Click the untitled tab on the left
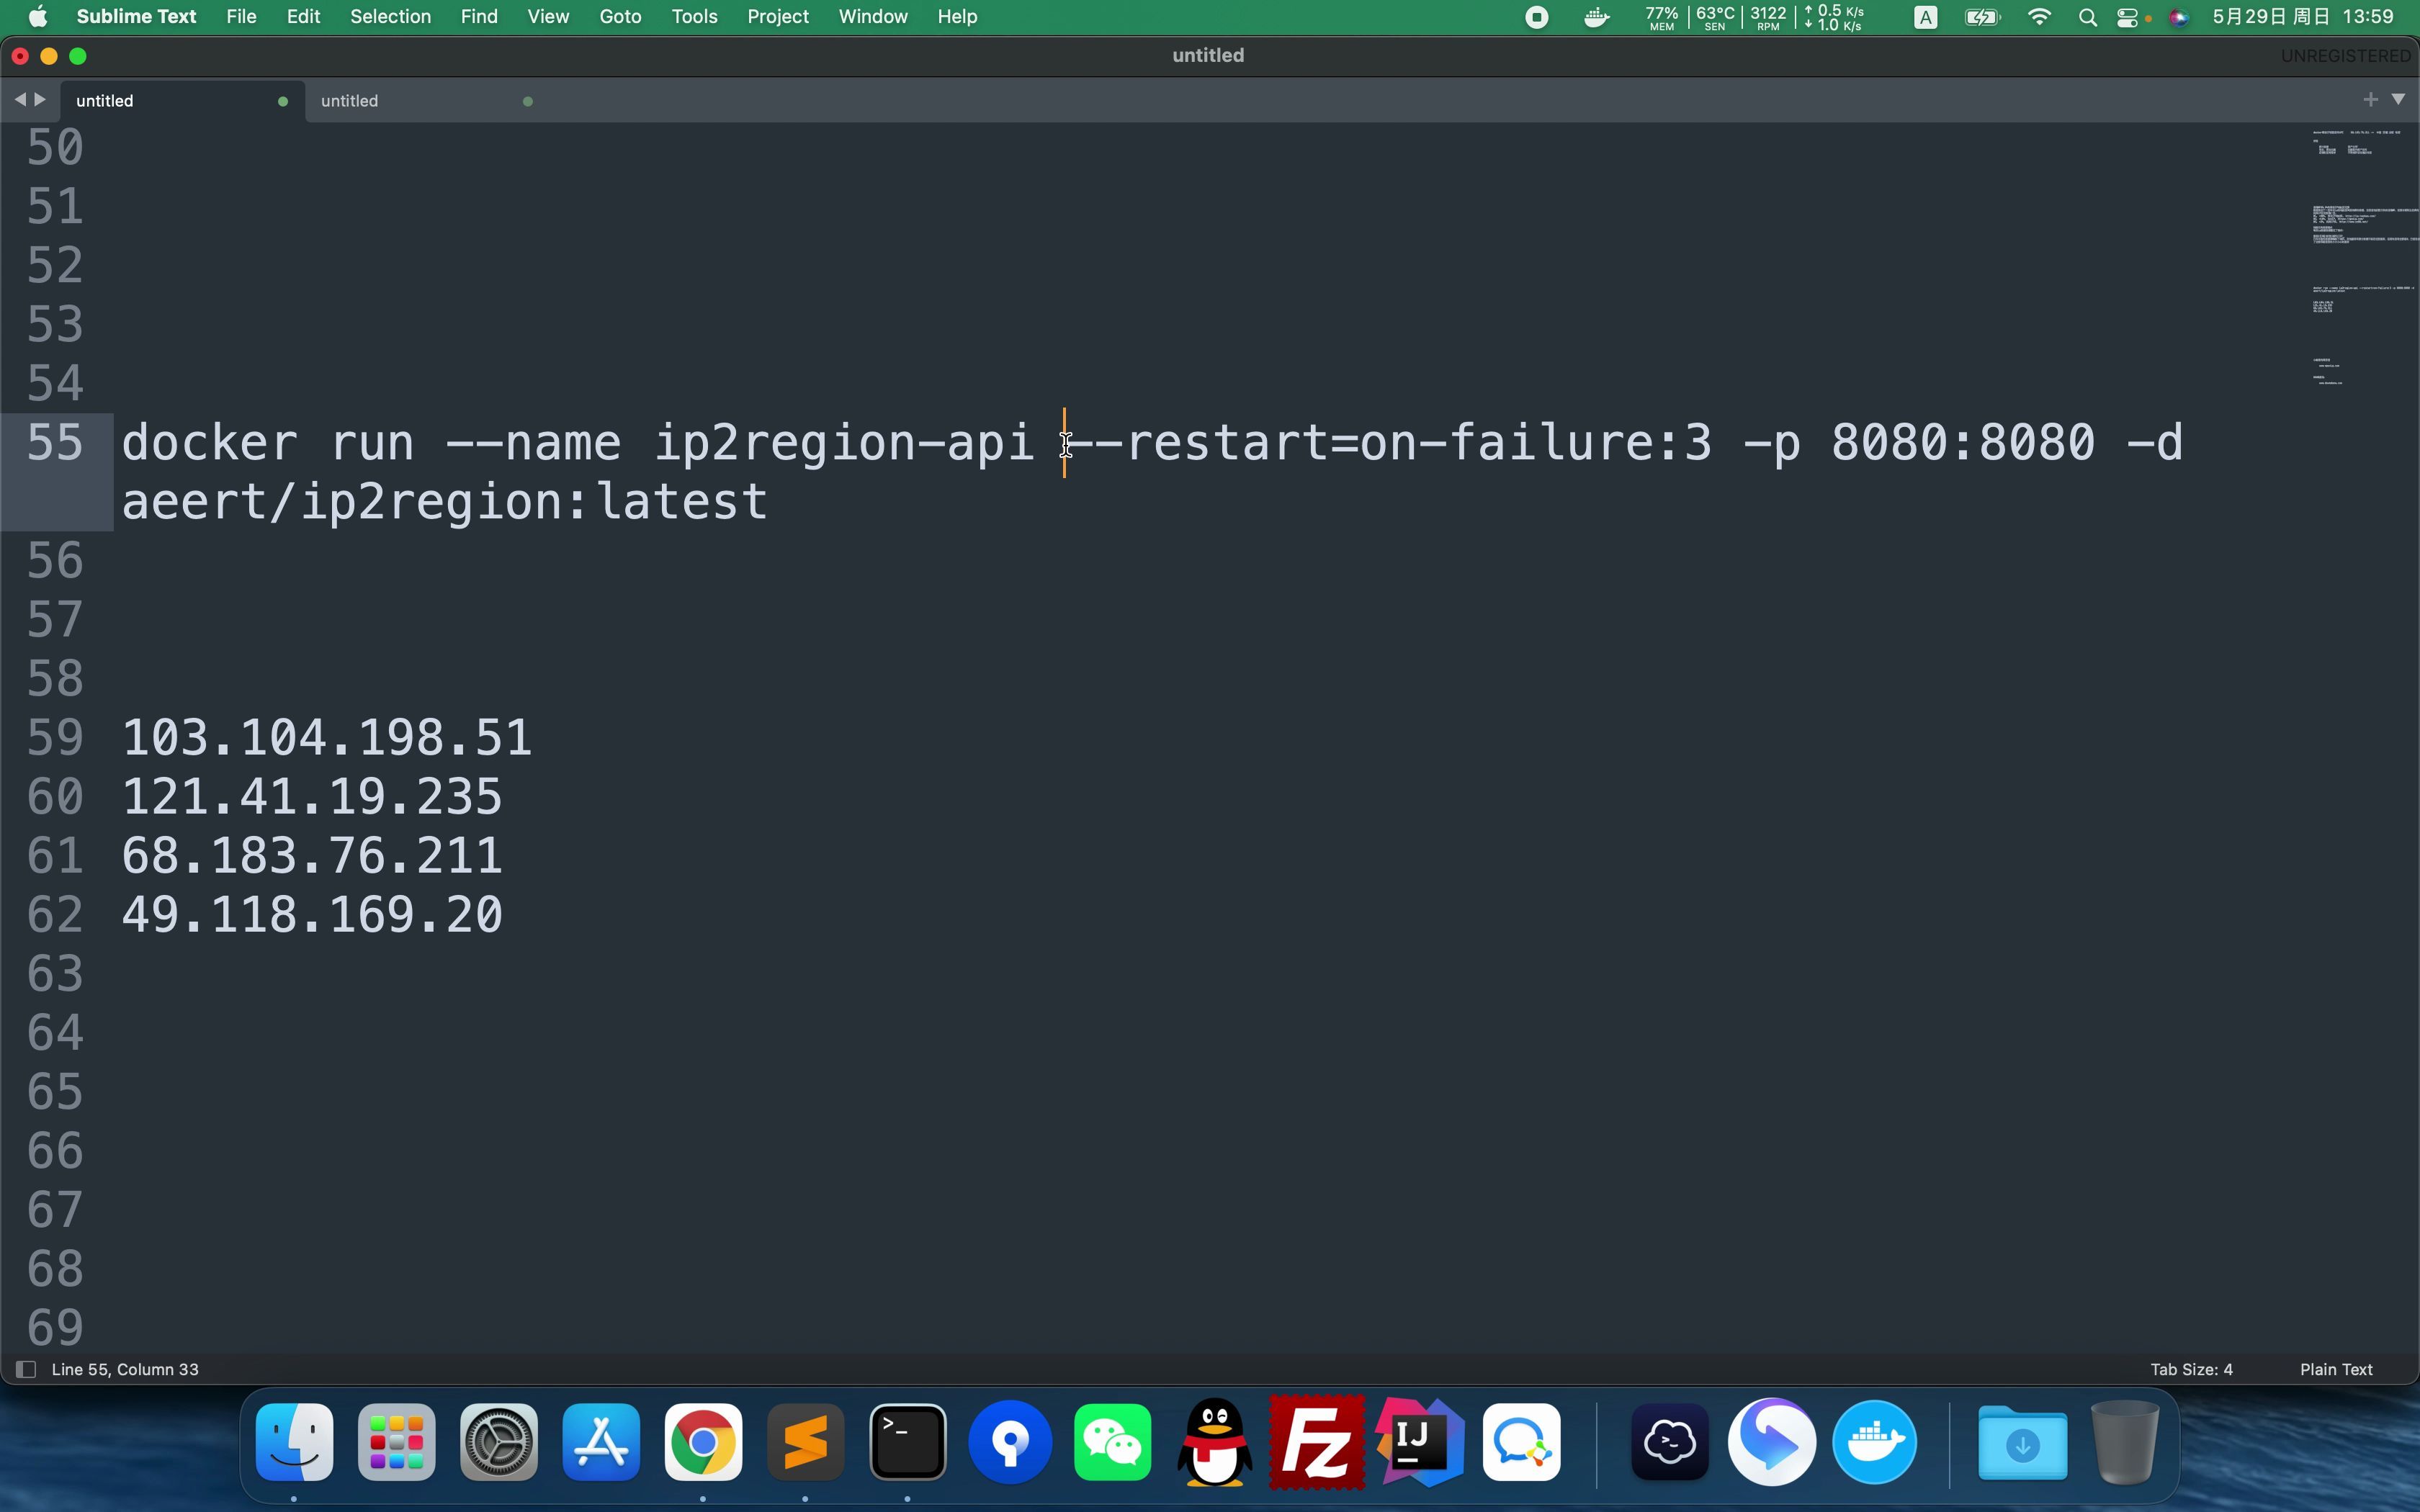 (x=104, y=99)
